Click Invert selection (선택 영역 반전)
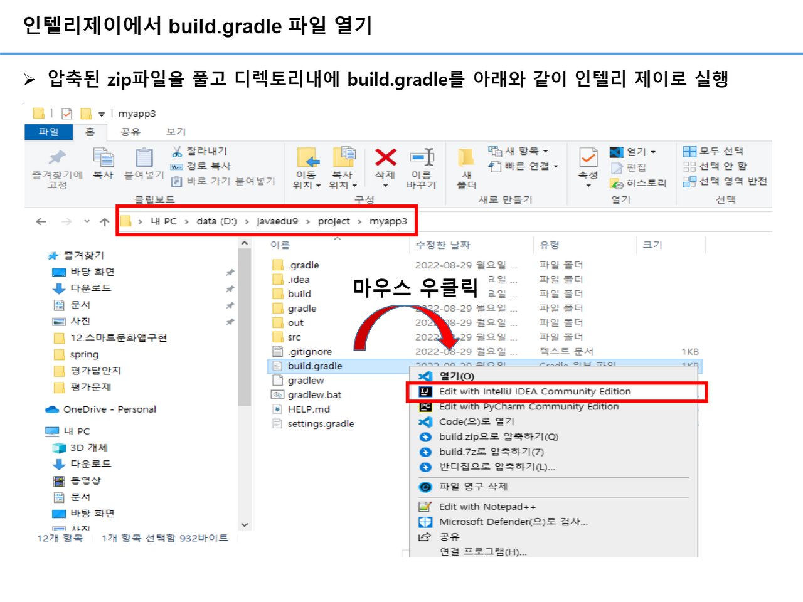Viewport: 803px width, 602px height. pyautogui.click(x=725, y=181)
